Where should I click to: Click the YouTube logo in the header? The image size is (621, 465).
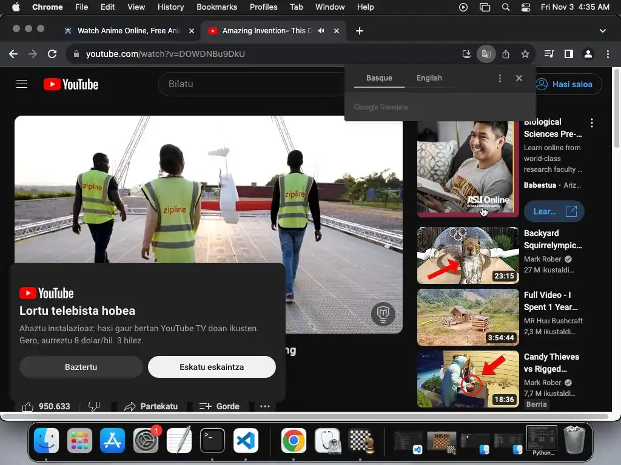71,84
